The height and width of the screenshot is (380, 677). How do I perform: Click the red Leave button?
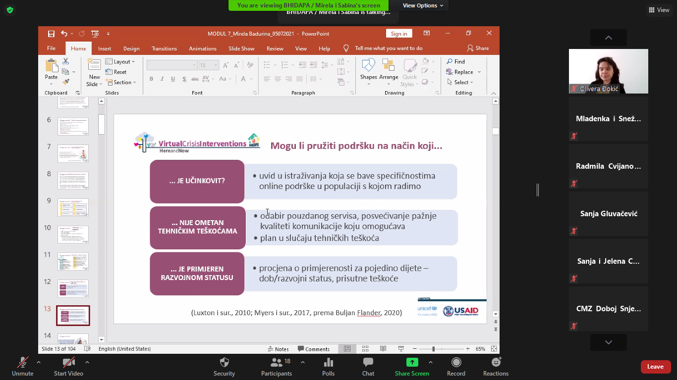tap(655, 367)
